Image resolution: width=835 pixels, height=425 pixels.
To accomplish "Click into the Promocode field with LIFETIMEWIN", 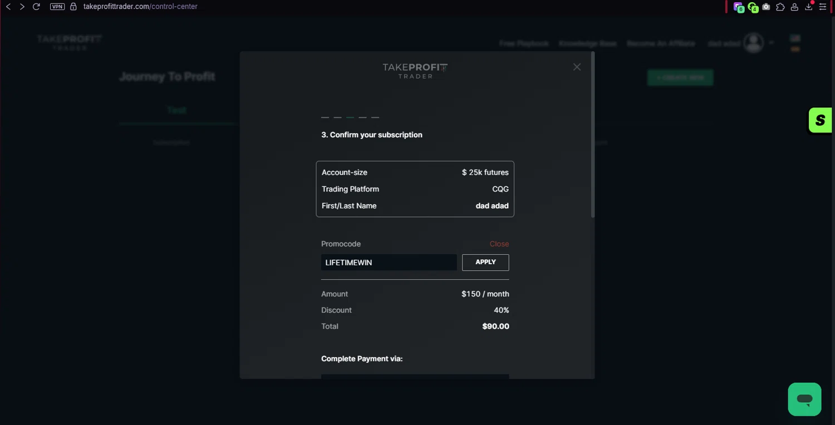I will pyautogui.click(x=389, y=263).
